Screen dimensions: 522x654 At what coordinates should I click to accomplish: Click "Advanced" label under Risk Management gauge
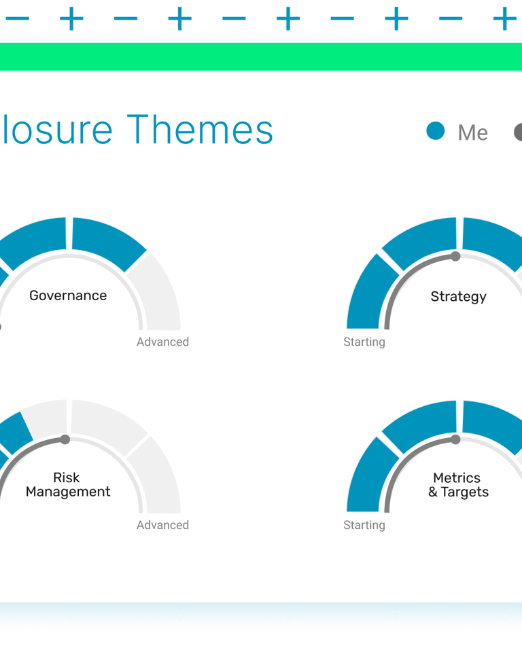(x=163, y=525)
